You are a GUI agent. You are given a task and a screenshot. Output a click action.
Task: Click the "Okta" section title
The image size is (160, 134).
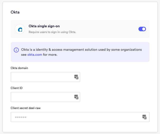(x=15, y=12)
